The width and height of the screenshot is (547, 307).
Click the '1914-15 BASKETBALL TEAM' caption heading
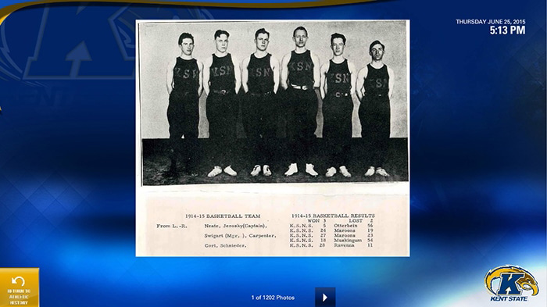click(x=223, y=216)
